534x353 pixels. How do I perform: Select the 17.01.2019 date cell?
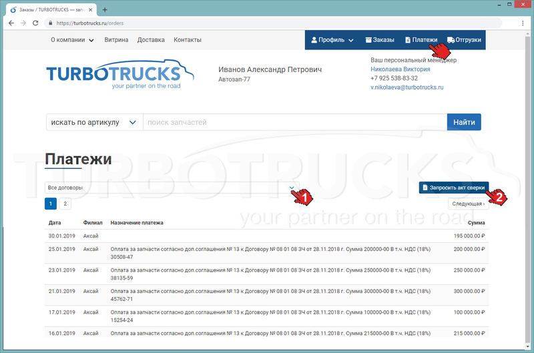(x=61, y=312)
